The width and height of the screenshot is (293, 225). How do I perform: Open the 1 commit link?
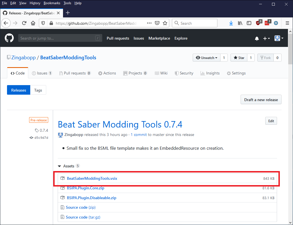tap(139, 135)
